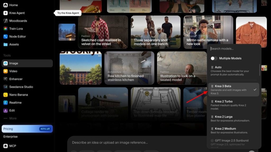Open Illustration to look on seated model card

182,68
